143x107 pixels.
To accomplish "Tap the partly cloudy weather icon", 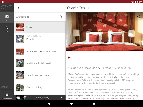I will click(18, 98).
